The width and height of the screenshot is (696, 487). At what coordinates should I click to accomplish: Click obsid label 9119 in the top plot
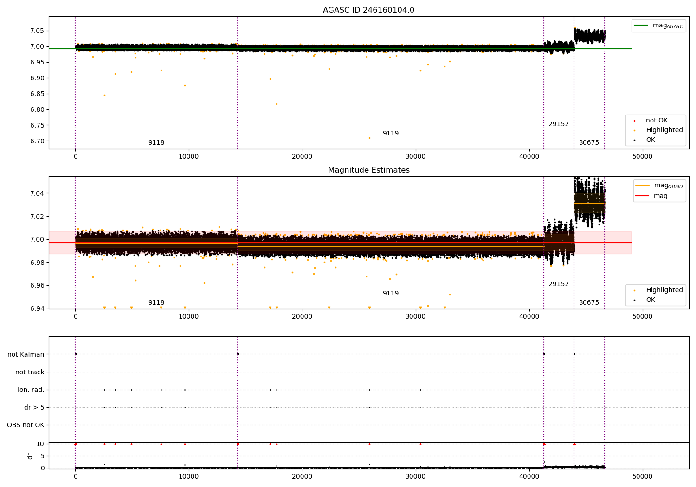(391, 133)
